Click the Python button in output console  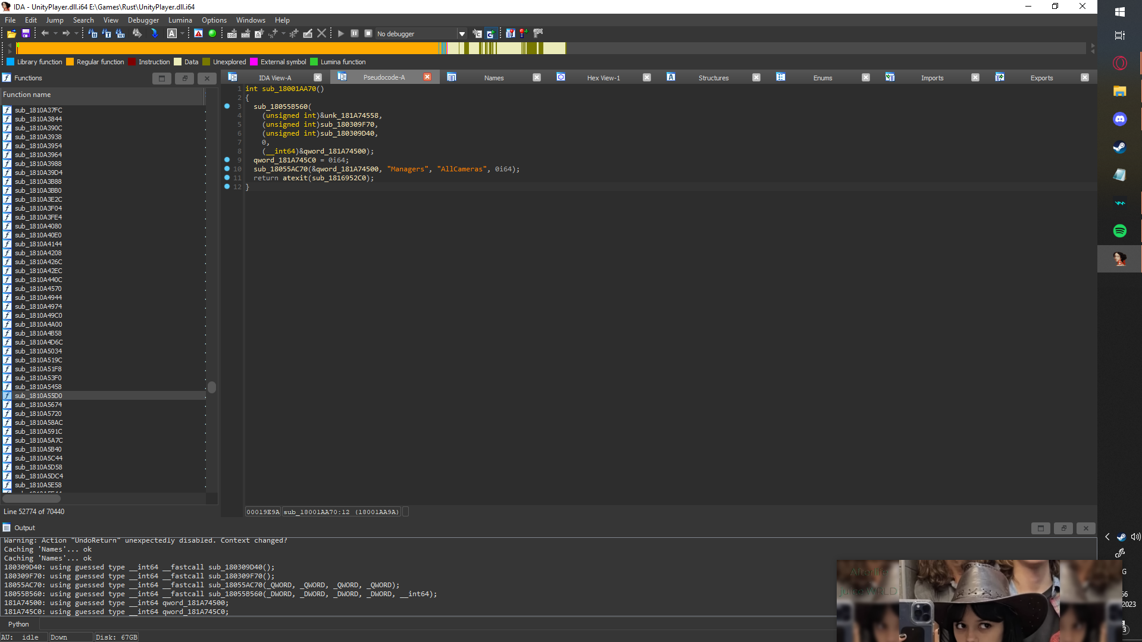(18, 624)
